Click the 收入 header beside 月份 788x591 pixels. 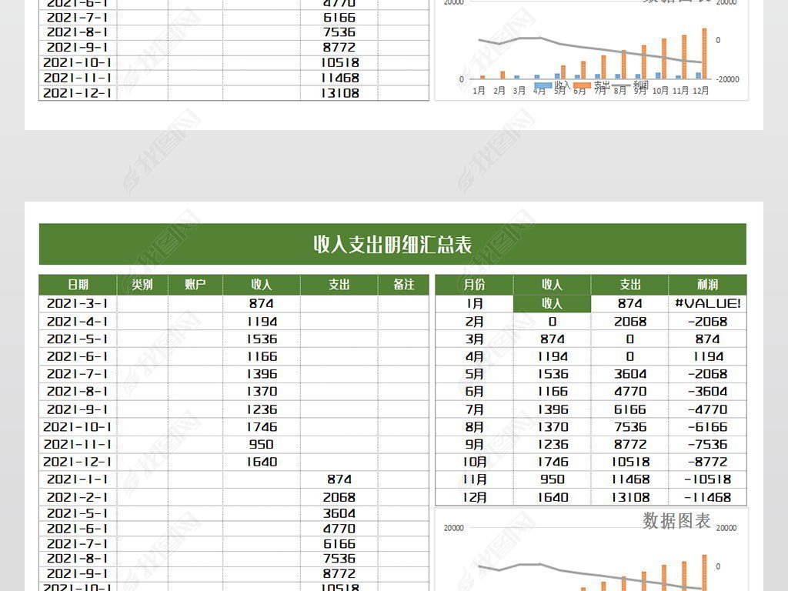click(552, 285)
